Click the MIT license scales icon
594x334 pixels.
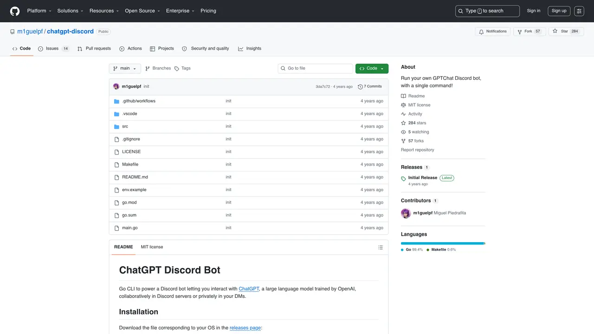(x=404, y=105)
